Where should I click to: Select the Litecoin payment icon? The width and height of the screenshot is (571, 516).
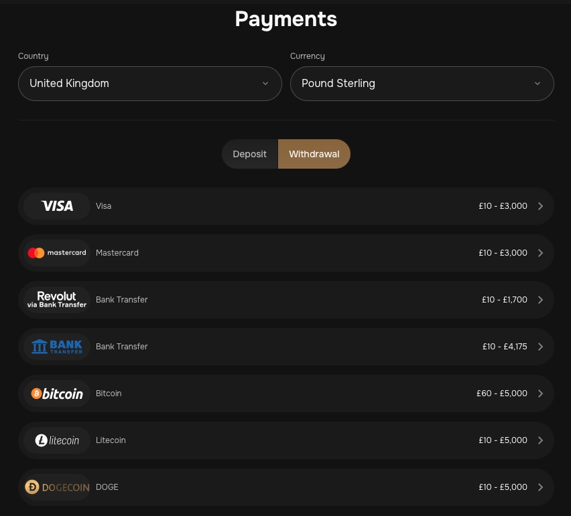56,440
